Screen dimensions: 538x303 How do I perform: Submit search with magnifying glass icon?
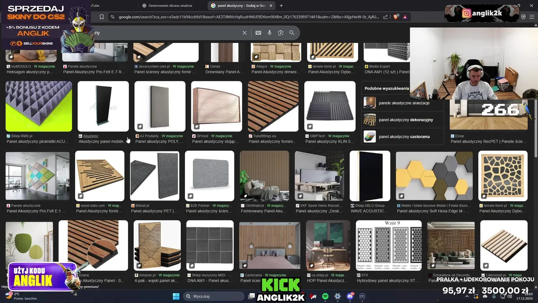tap(292, 33)
